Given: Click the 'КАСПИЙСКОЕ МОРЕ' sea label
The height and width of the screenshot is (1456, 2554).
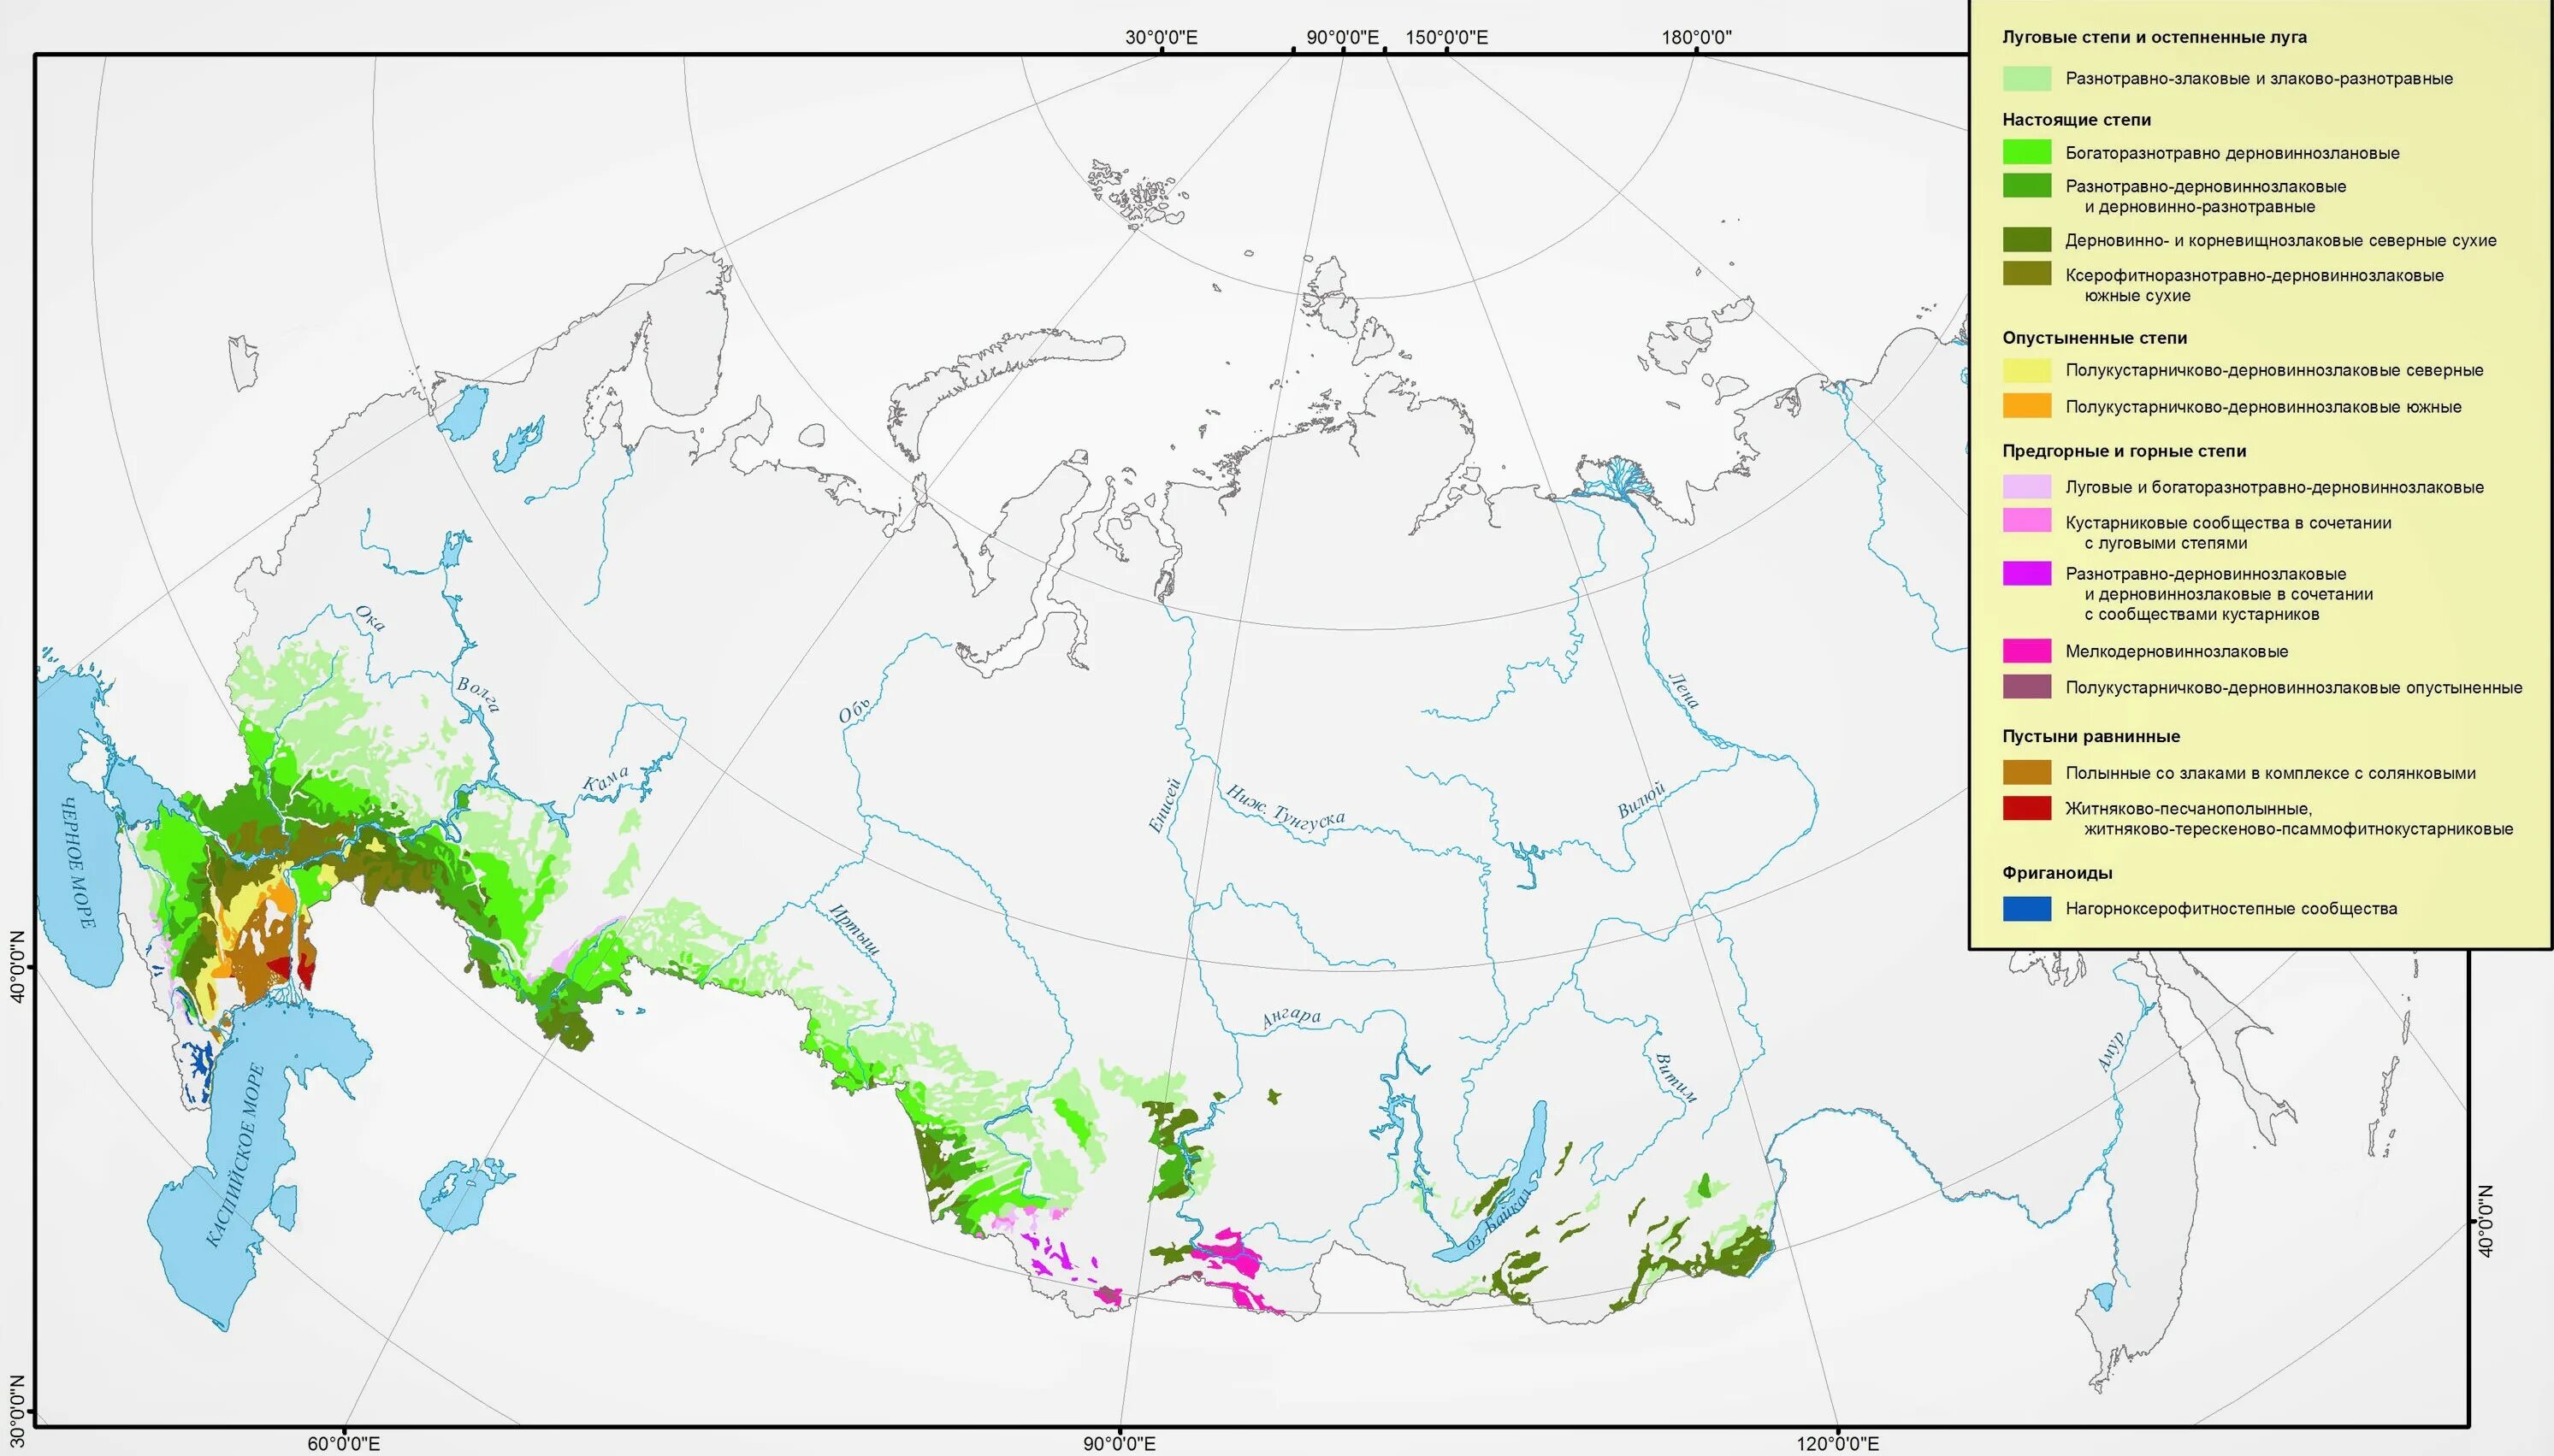Looking at the screenshot, I should point(237,1156).
